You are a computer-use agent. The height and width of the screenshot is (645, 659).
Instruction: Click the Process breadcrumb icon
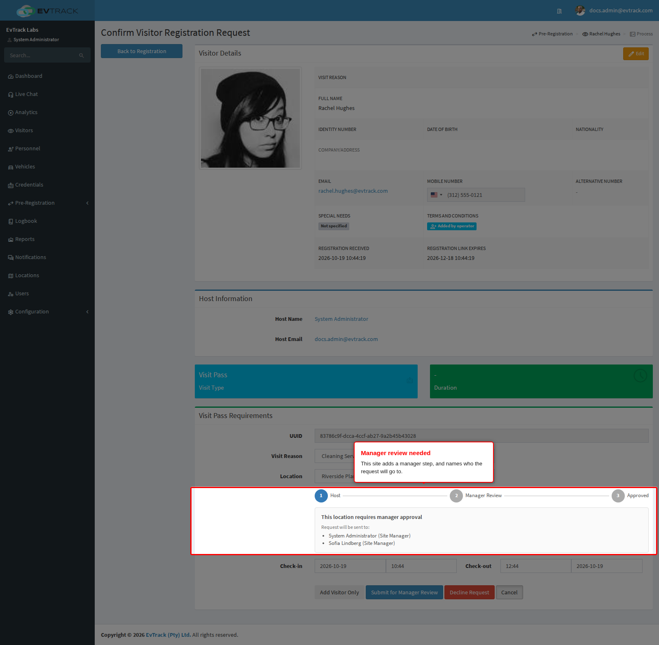coord(633,34)
